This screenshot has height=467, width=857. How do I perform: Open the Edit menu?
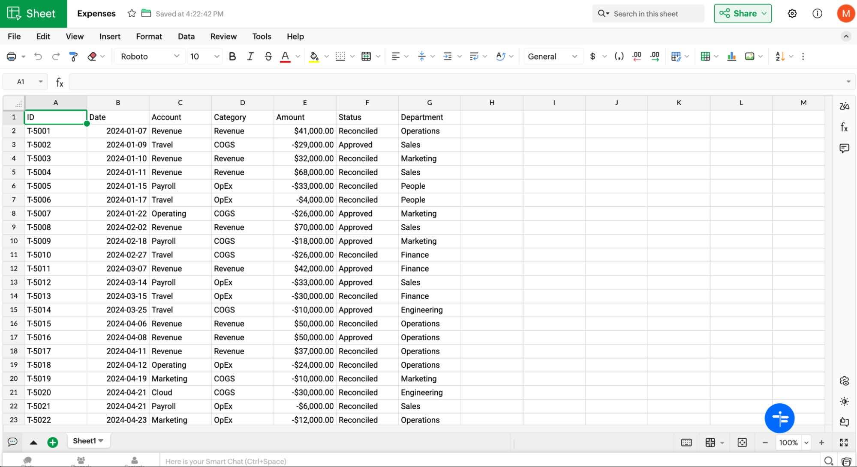pos(43,36)
